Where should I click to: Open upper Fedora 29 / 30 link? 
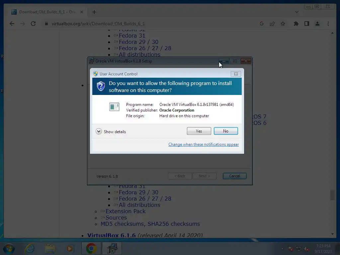pyautogui.click(x=138, y=42)
